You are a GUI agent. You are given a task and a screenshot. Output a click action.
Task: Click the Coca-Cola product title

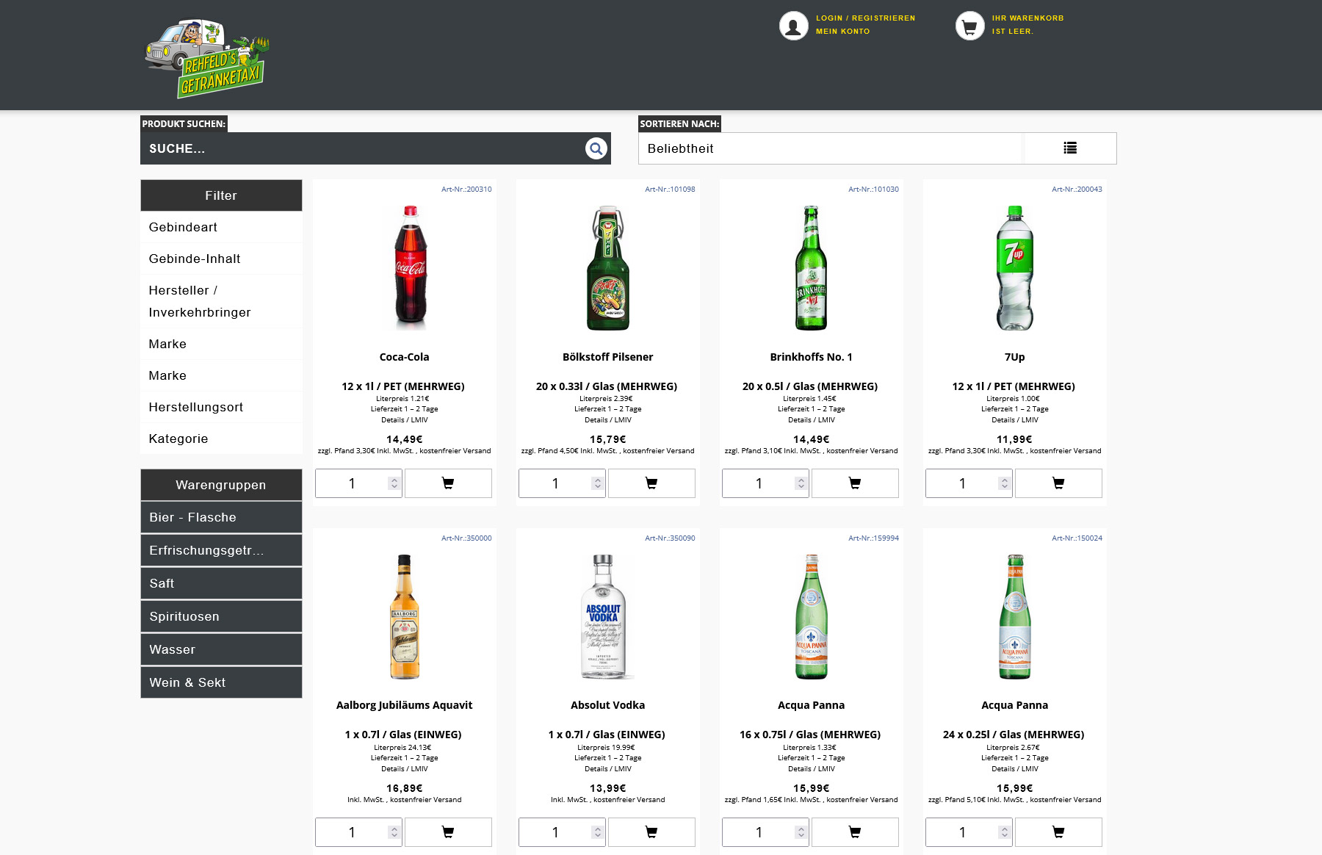404,357
